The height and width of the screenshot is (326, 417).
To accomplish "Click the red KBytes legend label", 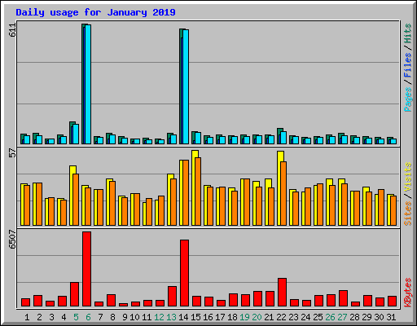I will click(407, 293).
